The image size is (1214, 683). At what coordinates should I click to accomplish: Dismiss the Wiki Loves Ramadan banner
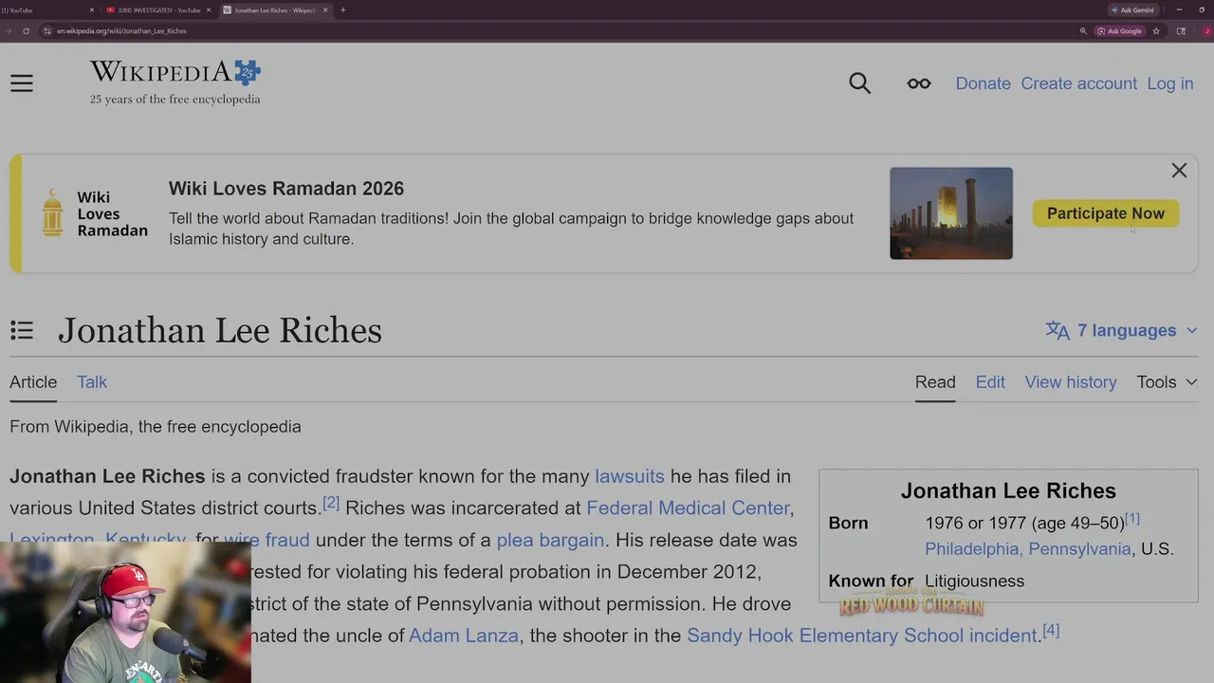pos(1179,171)
